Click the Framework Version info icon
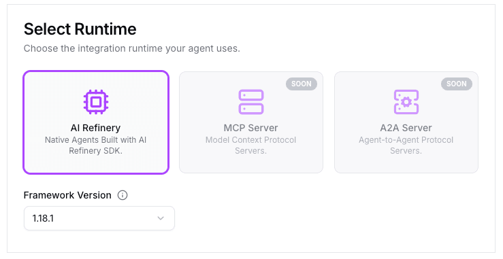Viewport: 503px width, 259px height. pyautogui.click(x=123, y=195)
